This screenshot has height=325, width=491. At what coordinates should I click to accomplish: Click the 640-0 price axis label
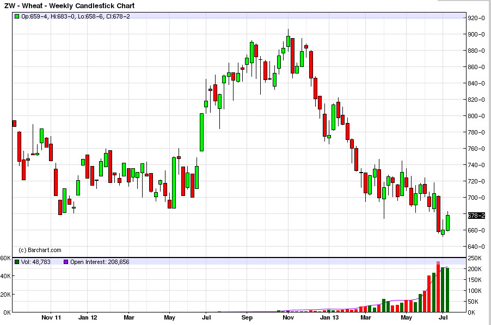coord(476,247)
